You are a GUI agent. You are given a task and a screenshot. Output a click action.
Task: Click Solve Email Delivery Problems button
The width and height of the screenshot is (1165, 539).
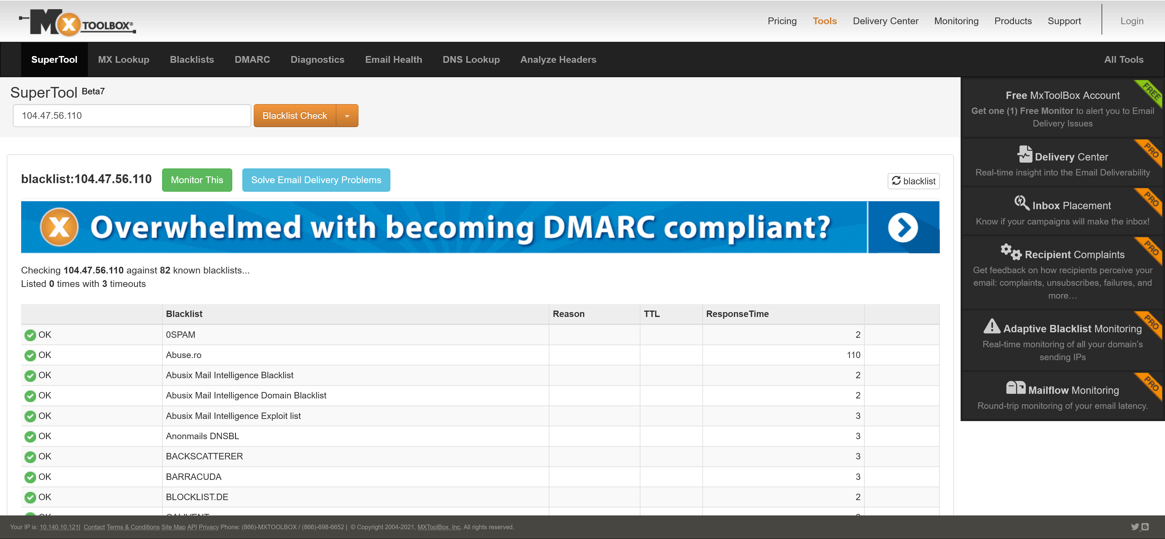point(316,180)
